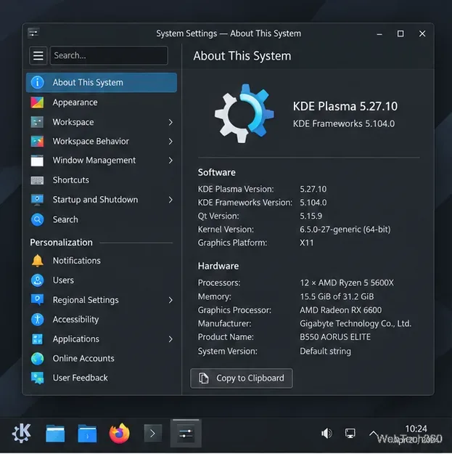Open the Appearance settings

tap(102, 102)
